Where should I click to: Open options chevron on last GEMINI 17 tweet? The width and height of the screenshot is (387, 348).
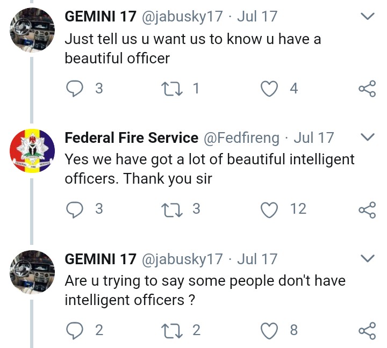click(367, 259)
